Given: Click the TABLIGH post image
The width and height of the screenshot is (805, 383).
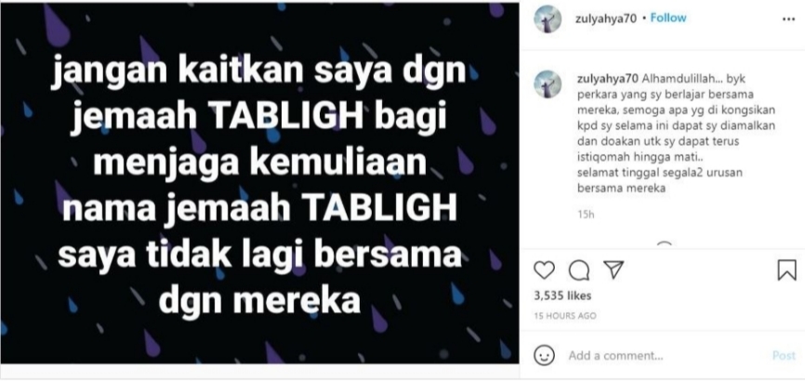Looking at the screenshot, I should click(x=259, y=183).
